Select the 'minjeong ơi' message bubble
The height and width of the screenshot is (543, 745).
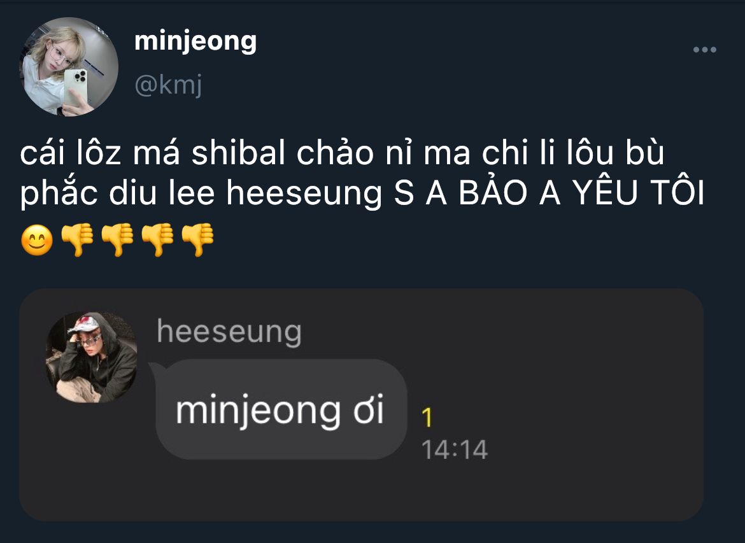coord(281,409)
